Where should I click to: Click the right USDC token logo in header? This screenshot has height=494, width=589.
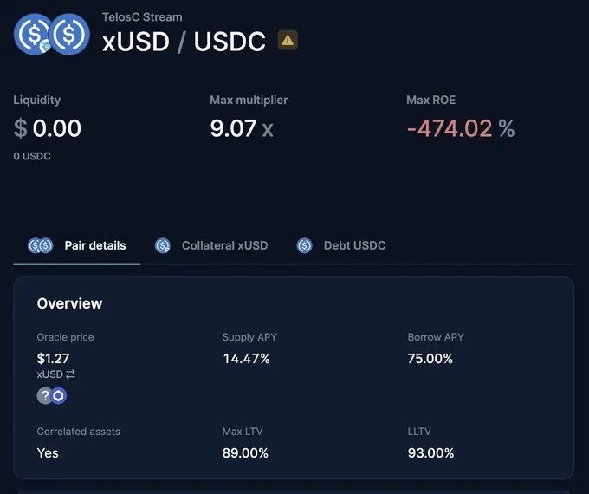tap(70, 35)
